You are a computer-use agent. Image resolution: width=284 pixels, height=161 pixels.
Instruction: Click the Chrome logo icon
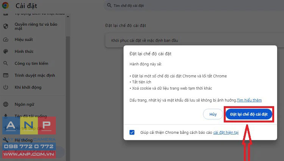[x=5, y=5]
